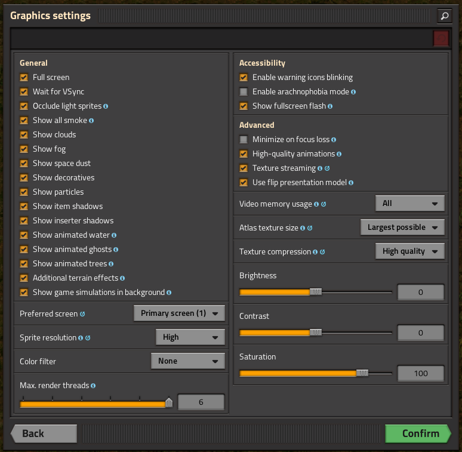The image size is (462, 452).
Task: Click restart-required icon beside Texture compression
Action: coord(322,252)
